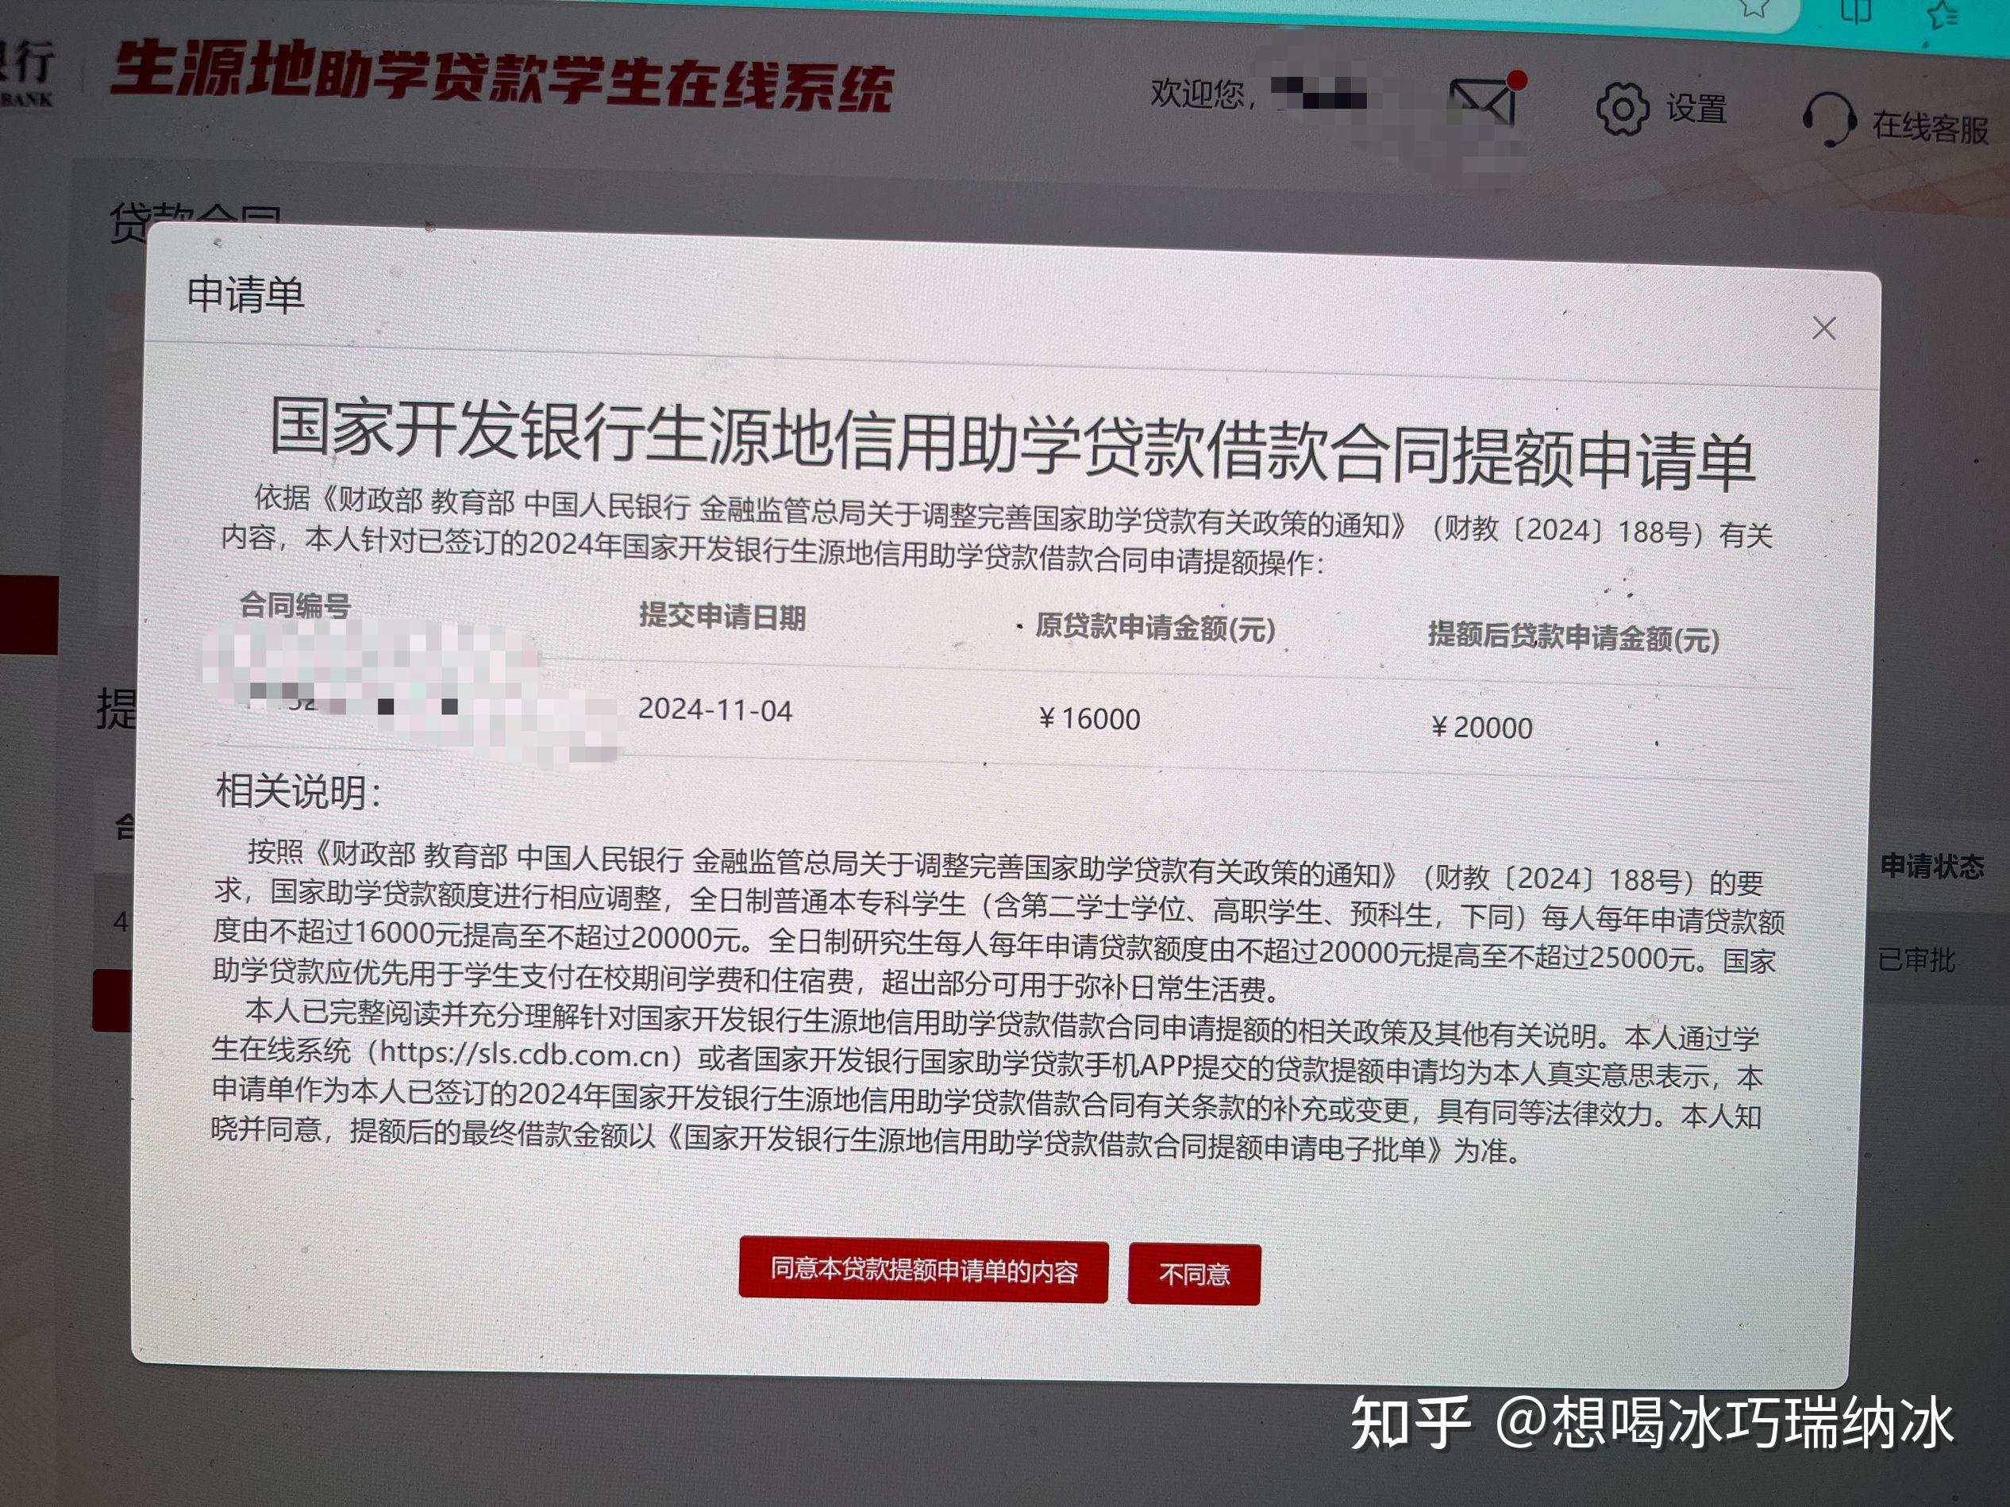Image resolution: width=2010 pixels, height=1507 pixels.
Task: Click the browser favorites star icon
Action: pos(1753,7)
